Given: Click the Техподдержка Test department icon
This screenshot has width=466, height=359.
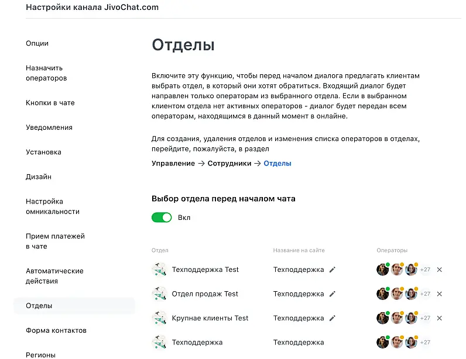Looking at the screenshot, I should pyautogui.click(x=159, y=270).
